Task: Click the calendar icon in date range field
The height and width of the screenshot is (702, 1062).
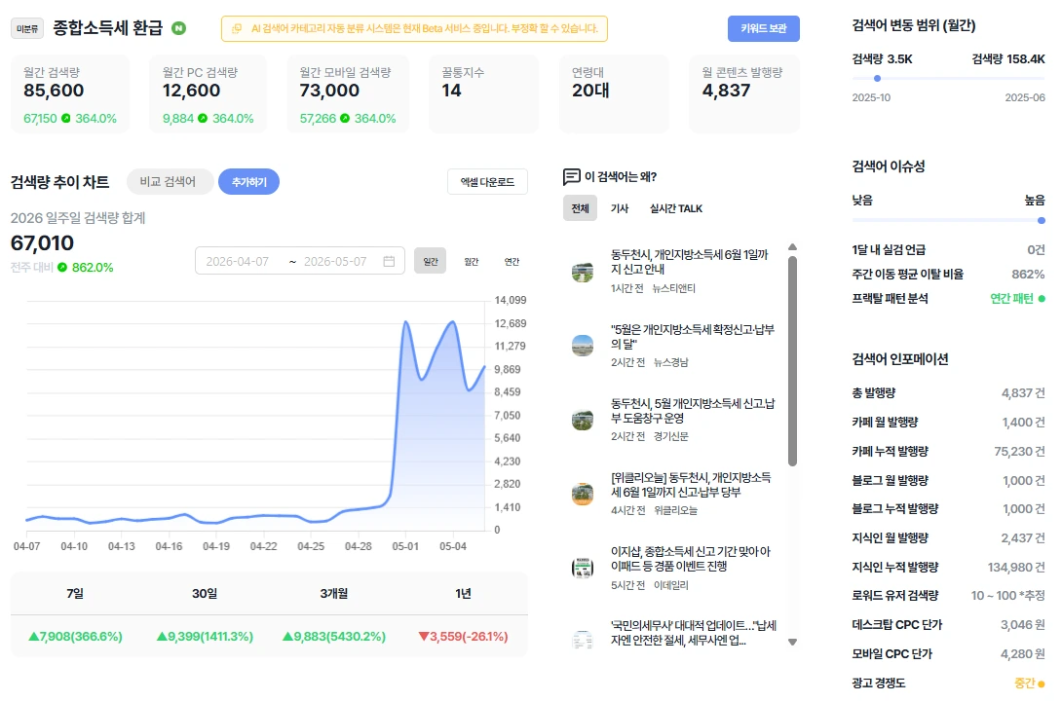Action: [389, 261]
